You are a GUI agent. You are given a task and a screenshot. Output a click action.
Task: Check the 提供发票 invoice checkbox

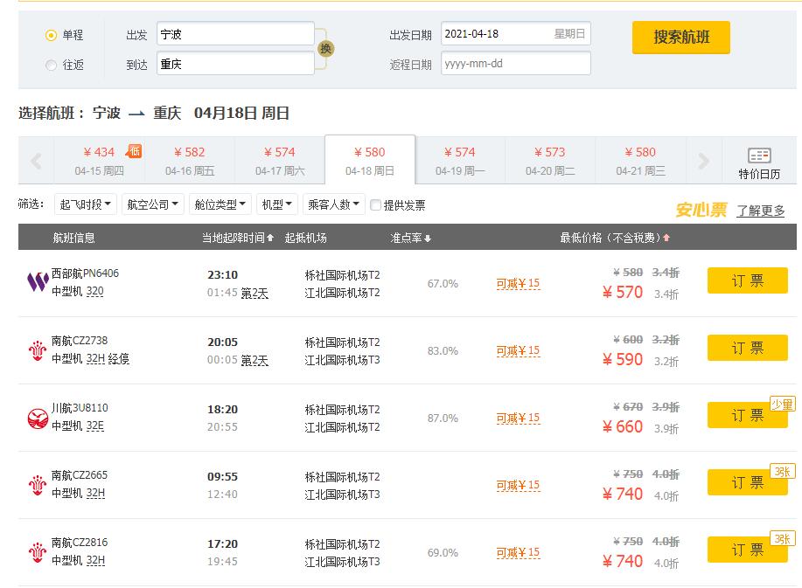375,204
